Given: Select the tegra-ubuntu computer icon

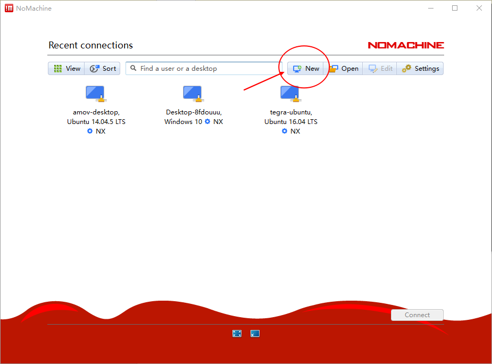Looking at the screenshot, I should click(x=290, y=94).
